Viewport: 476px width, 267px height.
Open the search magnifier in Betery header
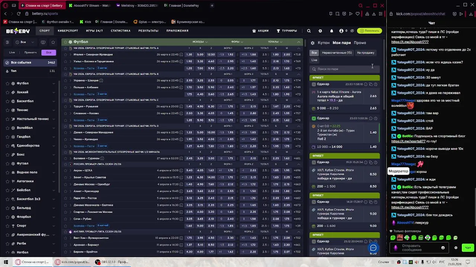click(x=309, y=31)
